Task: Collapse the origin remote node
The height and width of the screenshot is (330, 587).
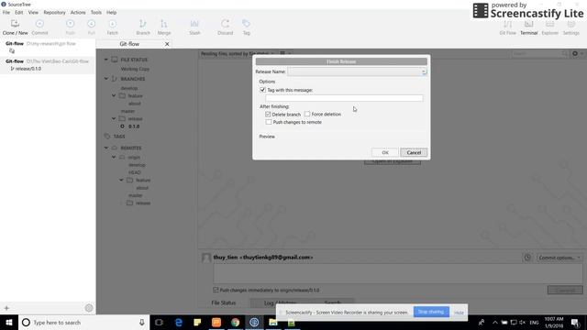Action: [114, 157]
